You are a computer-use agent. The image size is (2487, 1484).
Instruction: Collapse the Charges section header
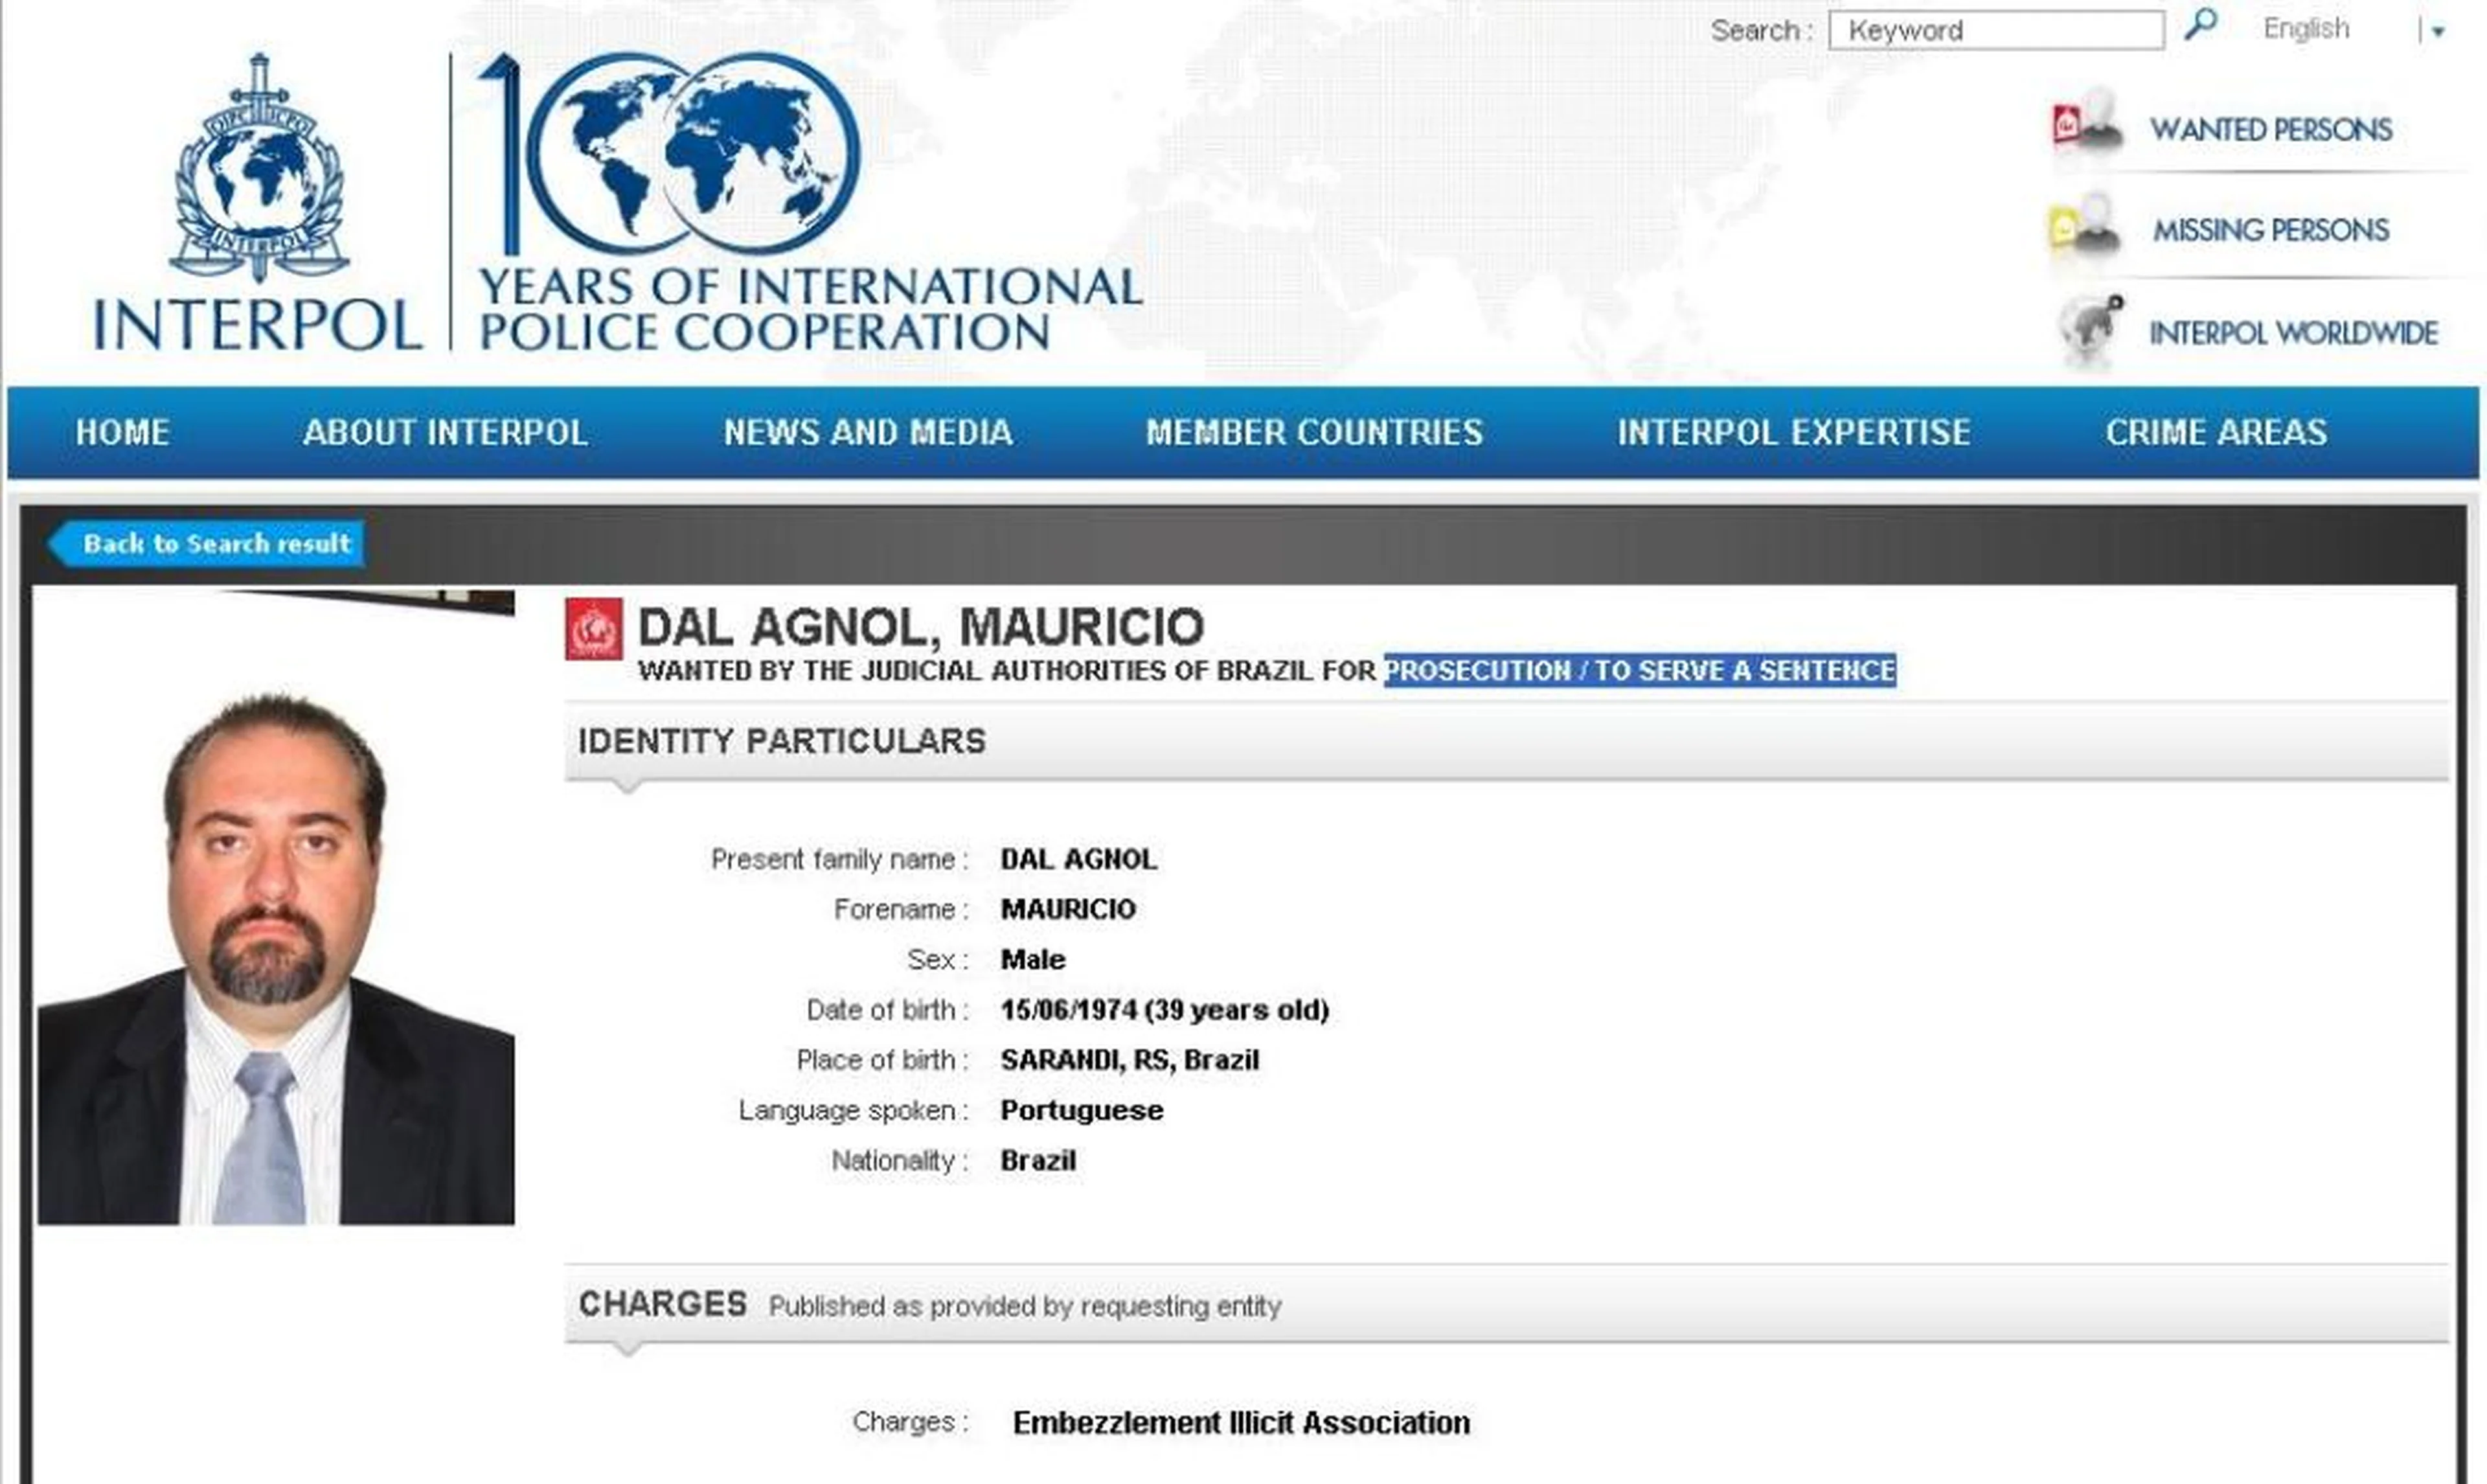[x=1507, y=1304]
